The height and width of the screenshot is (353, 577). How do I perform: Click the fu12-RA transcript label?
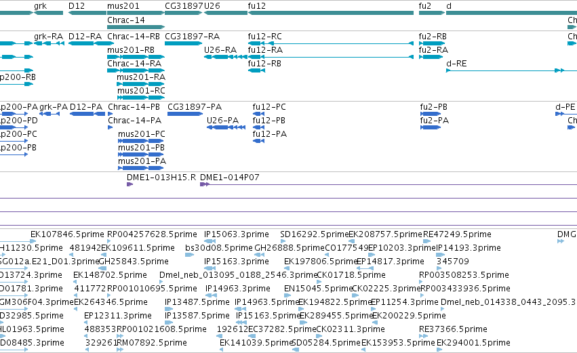point(265,50)
